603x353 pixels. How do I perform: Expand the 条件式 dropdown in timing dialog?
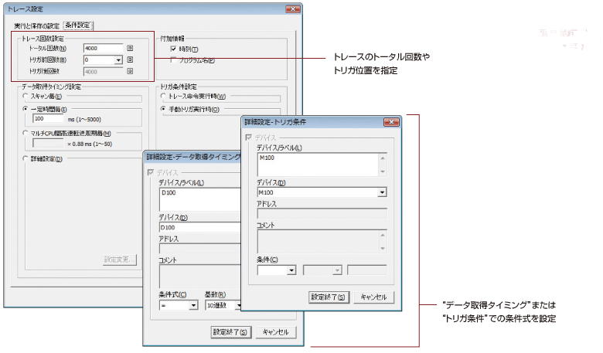193,305
